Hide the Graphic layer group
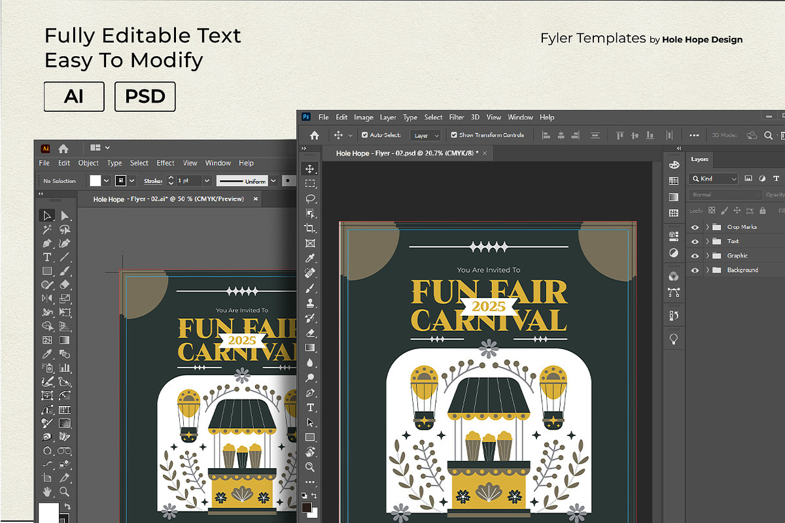The height and width of the screenshot is (523, 785). tap(695, 256)
